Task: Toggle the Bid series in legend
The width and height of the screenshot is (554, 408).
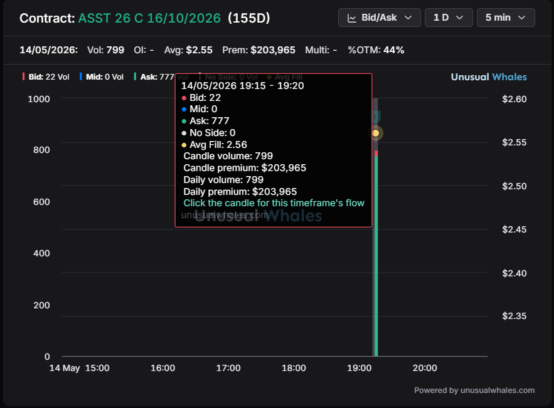Action: (46, 76)
